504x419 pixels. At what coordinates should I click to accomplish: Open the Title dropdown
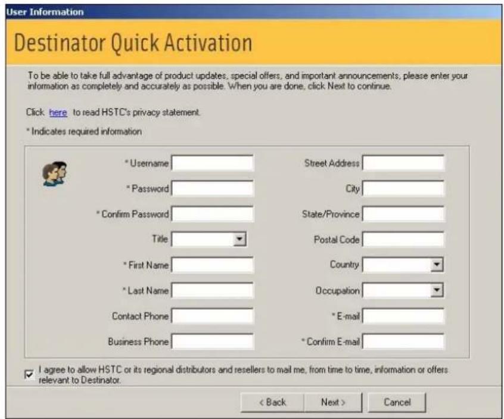pos(239,239)
